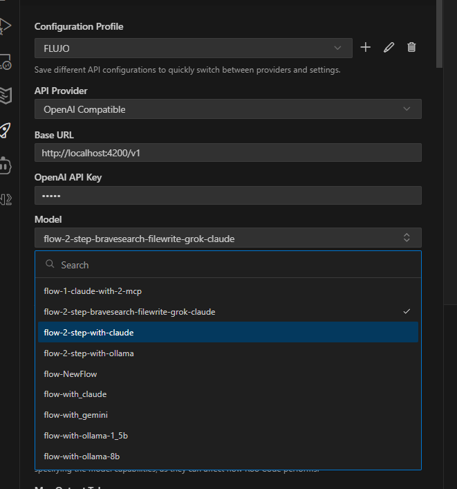Focus the OpenAI API Key field
This screenshot has width=457, height=489.
[227, 196]
